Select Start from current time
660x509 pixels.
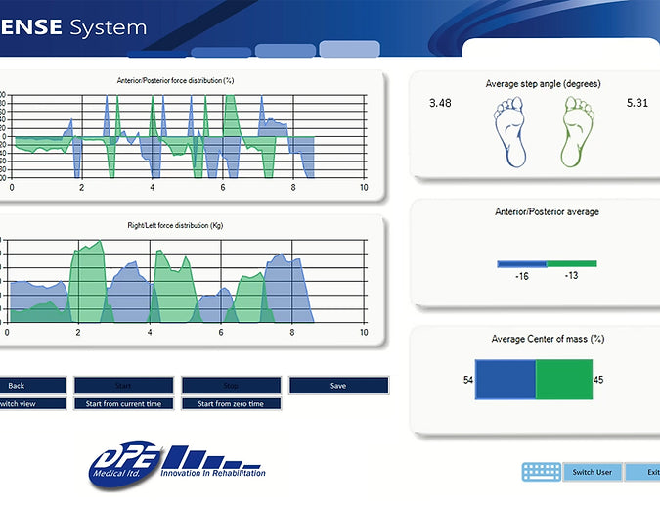click(x=123, y=404)
